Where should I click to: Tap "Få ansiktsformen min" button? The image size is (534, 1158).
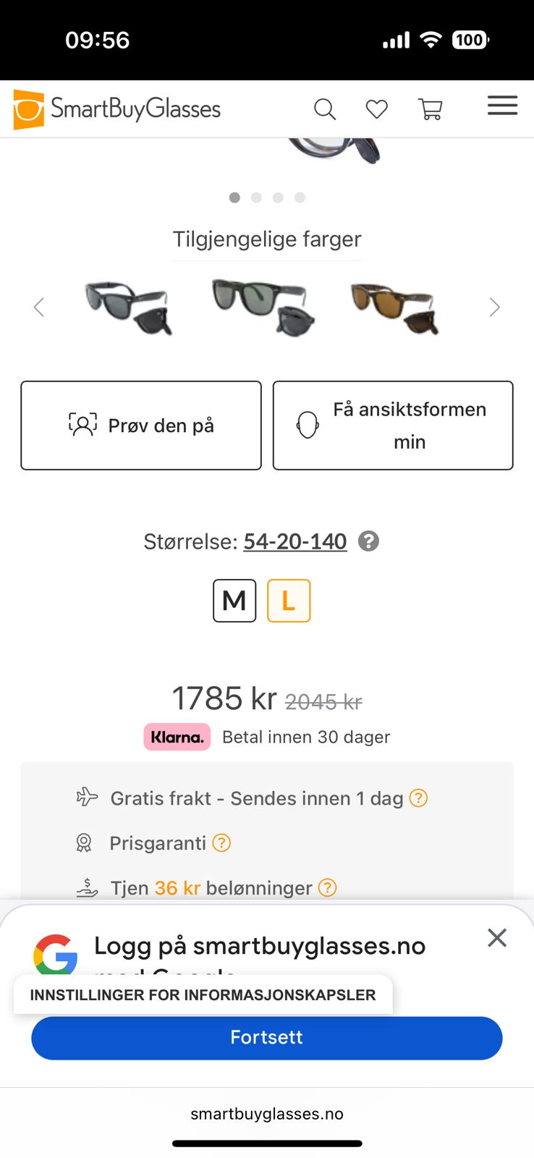[x=393, y=426]
